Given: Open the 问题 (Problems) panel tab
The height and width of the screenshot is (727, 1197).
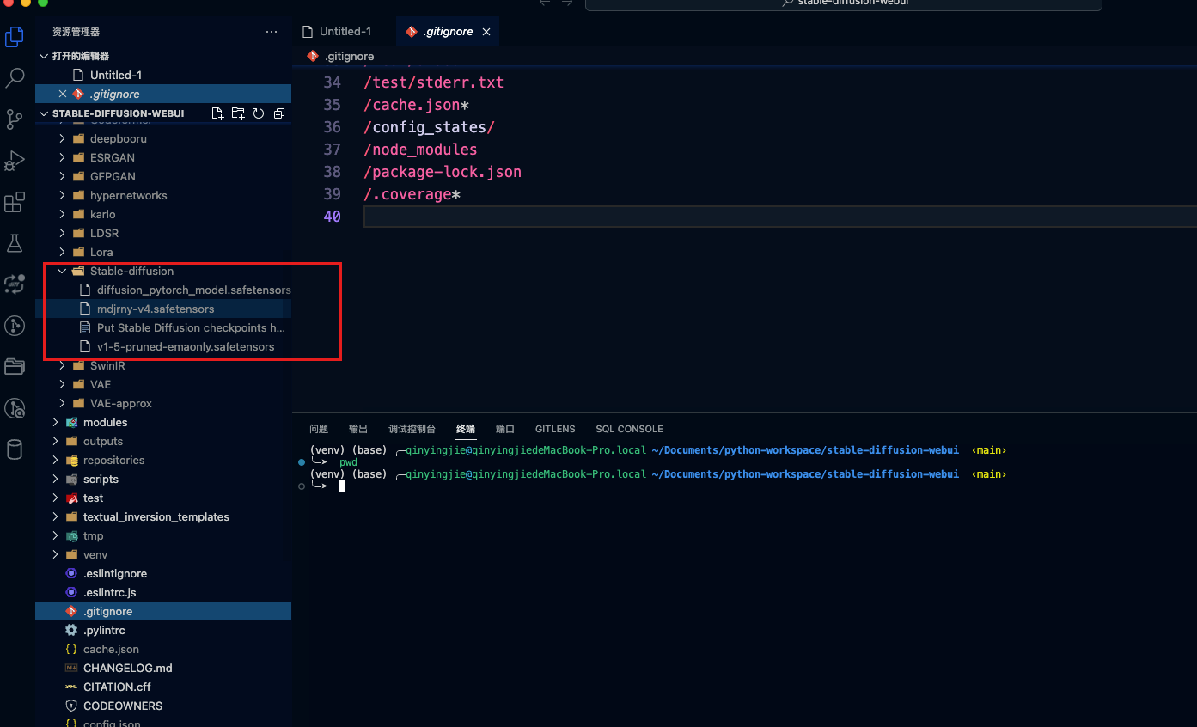Looking at the screenshot, I should point(319,429).
